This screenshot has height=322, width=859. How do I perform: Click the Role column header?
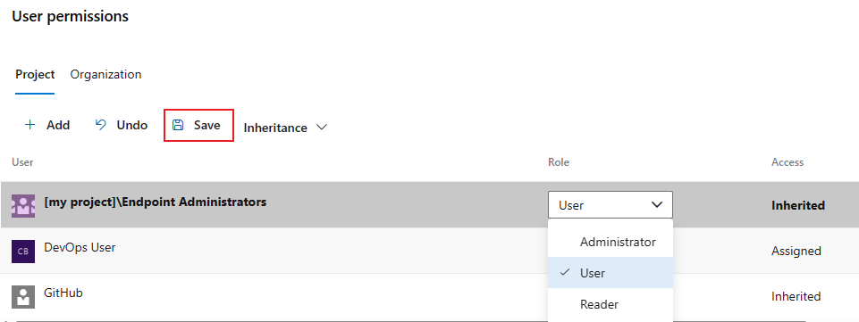(559, 162)
